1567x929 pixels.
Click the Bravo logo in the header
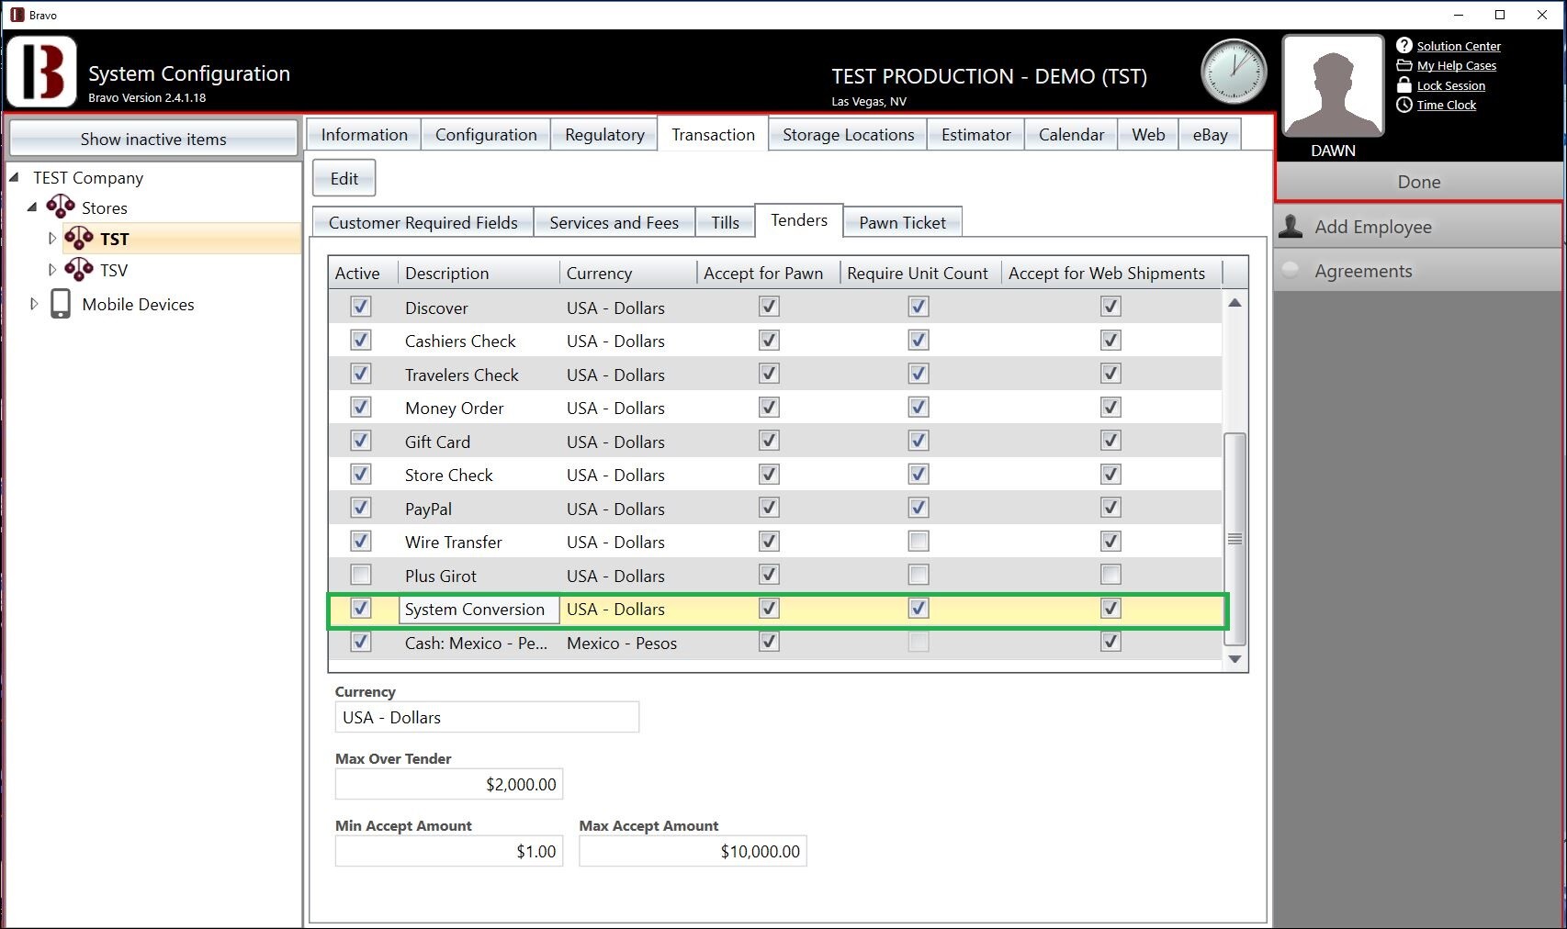(x=41, y=73)
